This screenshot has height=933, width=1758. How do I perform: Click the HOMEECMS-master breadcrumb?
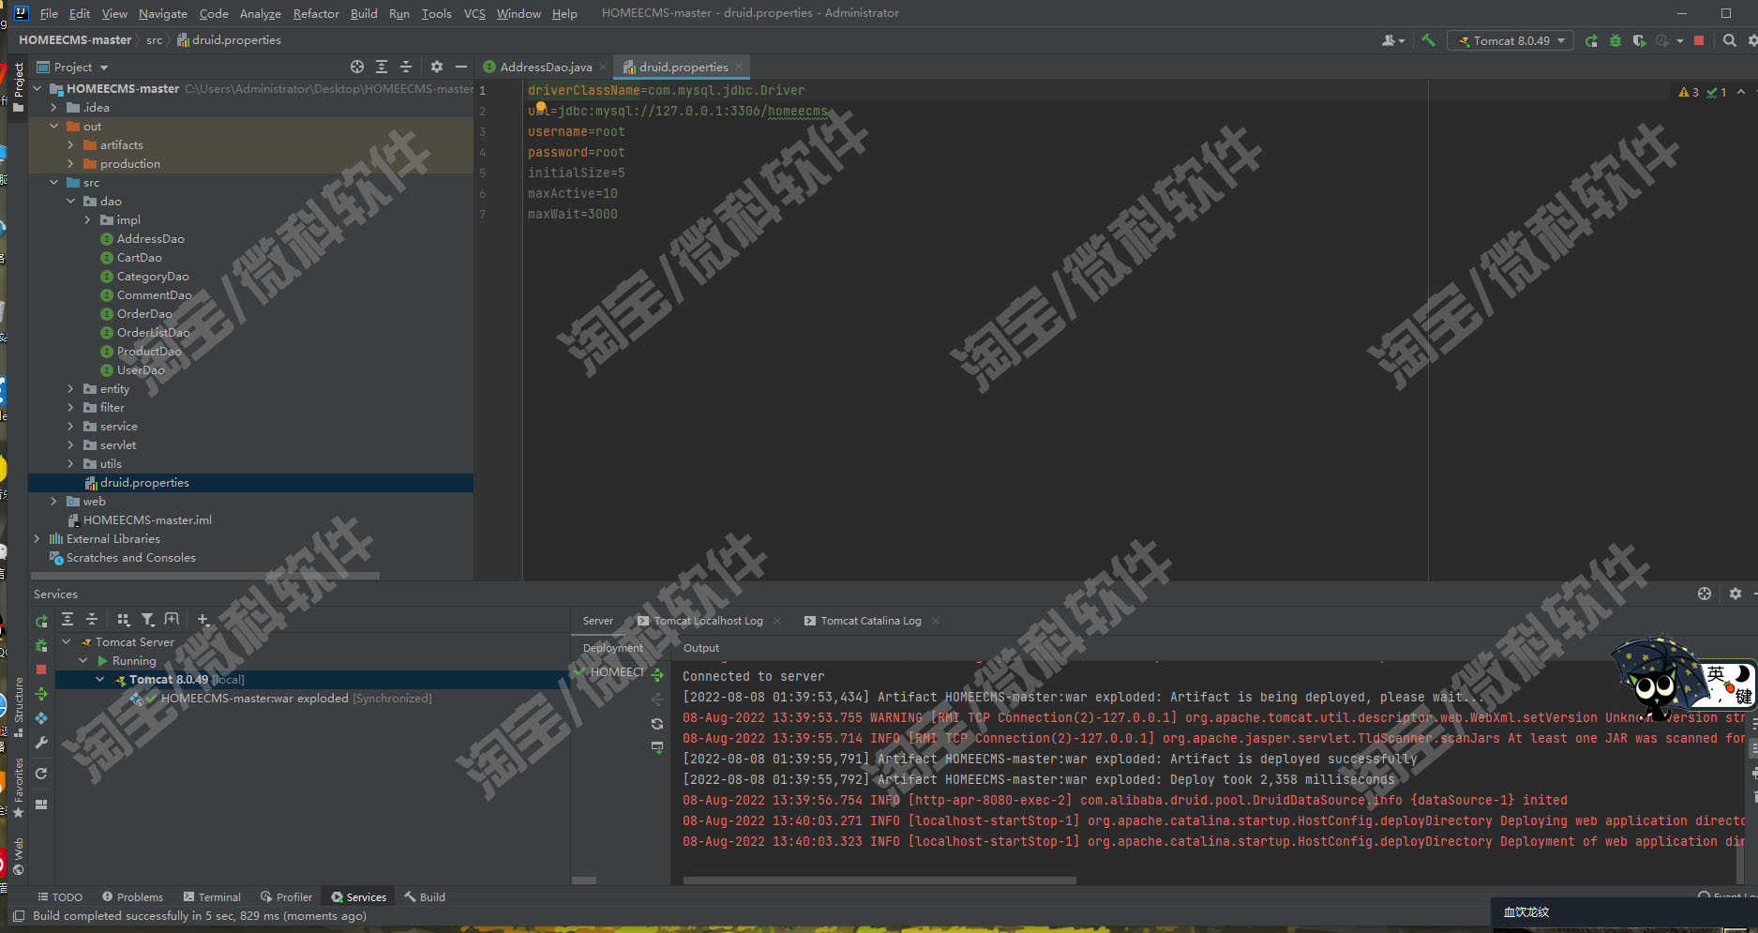tap(75, 40)
